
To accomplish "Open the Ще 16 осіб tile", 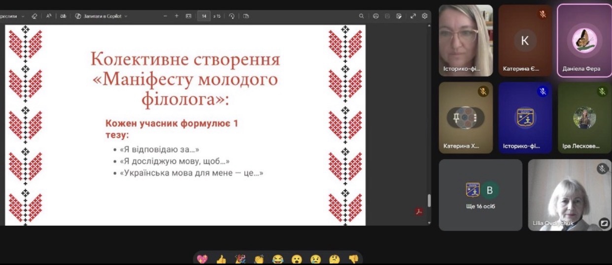I will [x=480, y=195].
